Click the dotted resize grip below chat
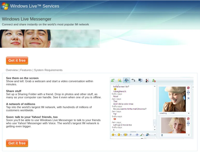Image resolution: width=200 pixels, height=153 pixels. [x=133, y=132]
